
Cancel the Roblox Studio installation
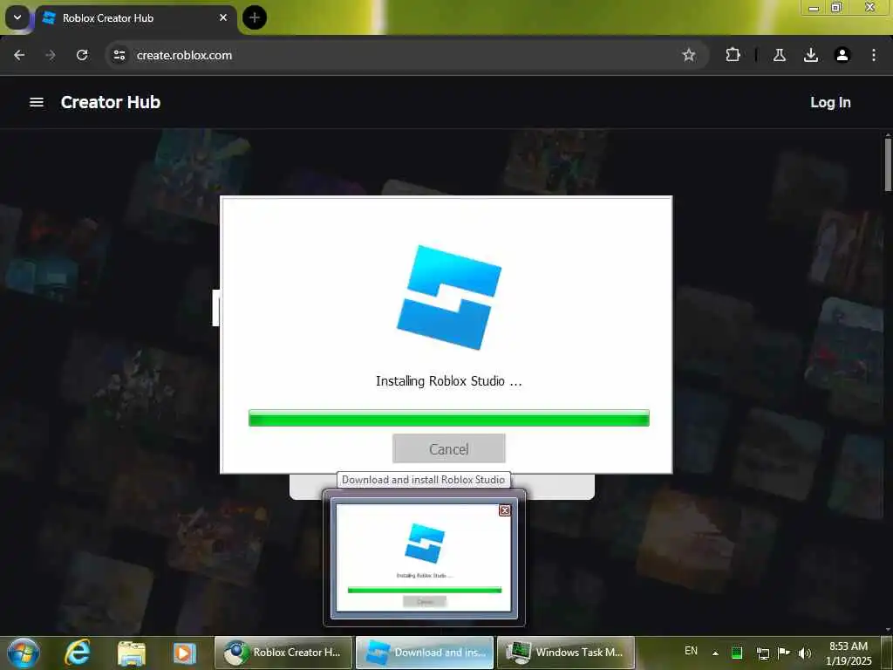[x=449, y=448]
